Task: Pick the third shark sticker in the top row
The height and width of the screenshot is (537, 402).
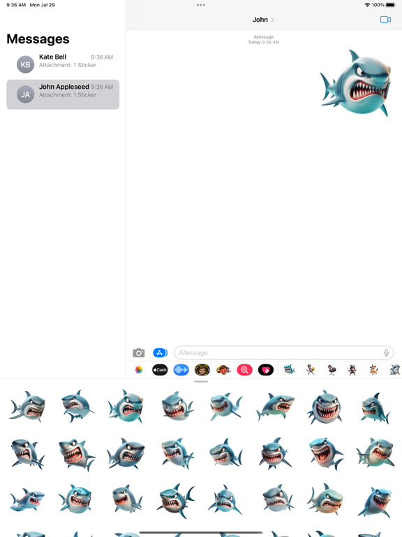Action: coord(126,406)
